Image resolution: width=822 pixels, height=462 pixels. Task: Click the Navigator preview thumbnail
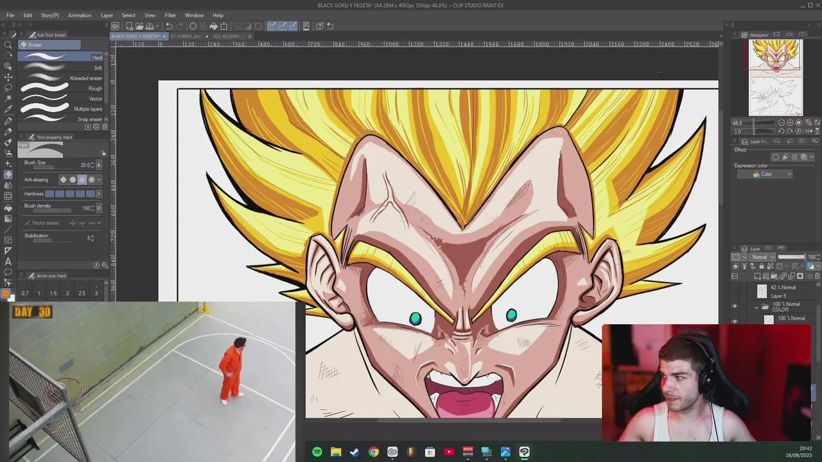776,77
